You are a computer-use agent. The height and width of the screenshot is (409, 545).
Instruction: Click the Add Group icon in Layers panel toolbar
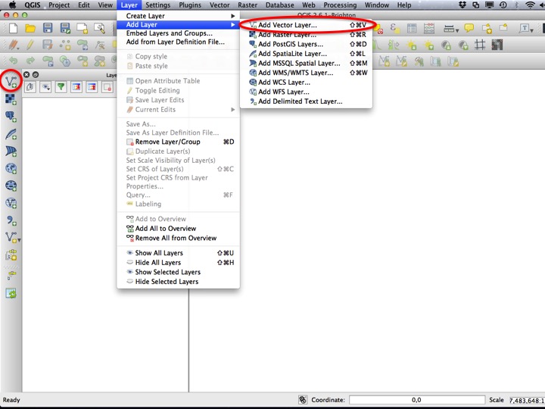[x=30, y=87]
